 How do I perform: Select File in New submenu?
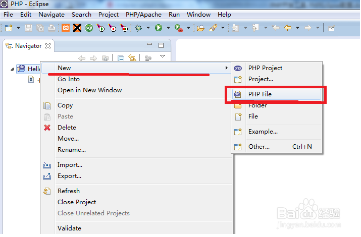(253, 116)
